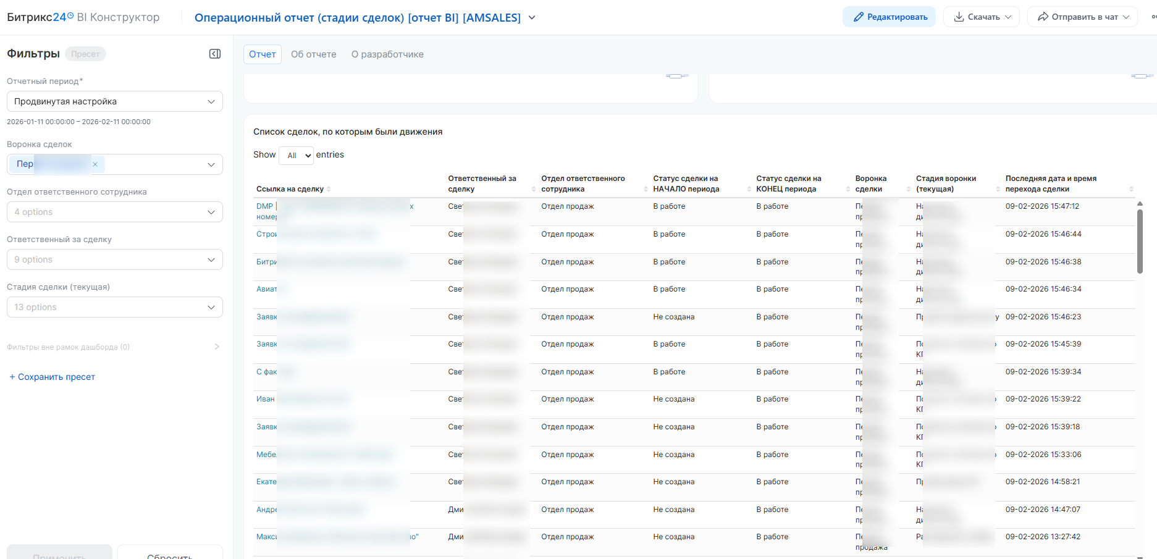Click the Редактировать button
1157x559 pixels.
889,17
